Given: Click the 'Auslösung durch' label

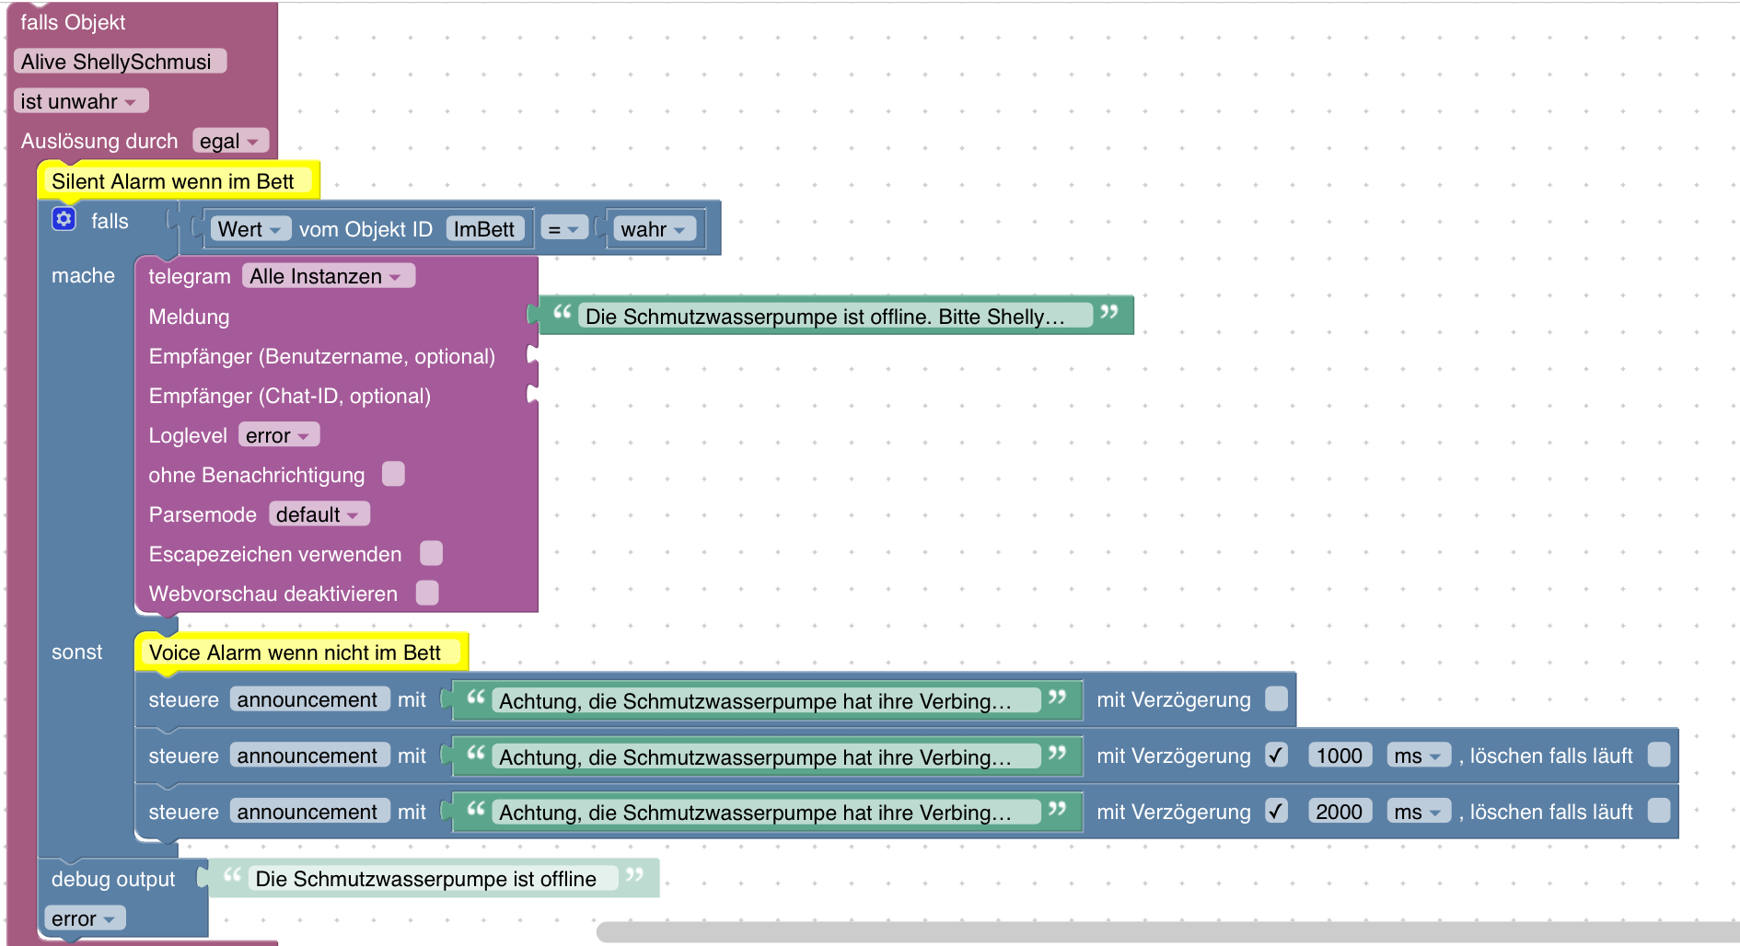Looking at the screenshot, I should point(99,141).
